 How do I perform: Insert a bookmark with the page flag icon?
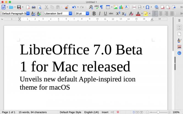pyautogui.click(x=174, y=7)
